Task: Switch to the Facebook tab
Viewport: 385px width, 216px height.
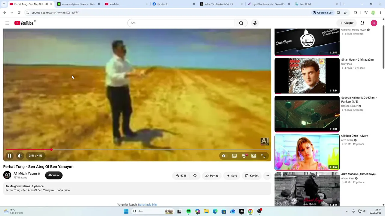Action: (174, 4)
